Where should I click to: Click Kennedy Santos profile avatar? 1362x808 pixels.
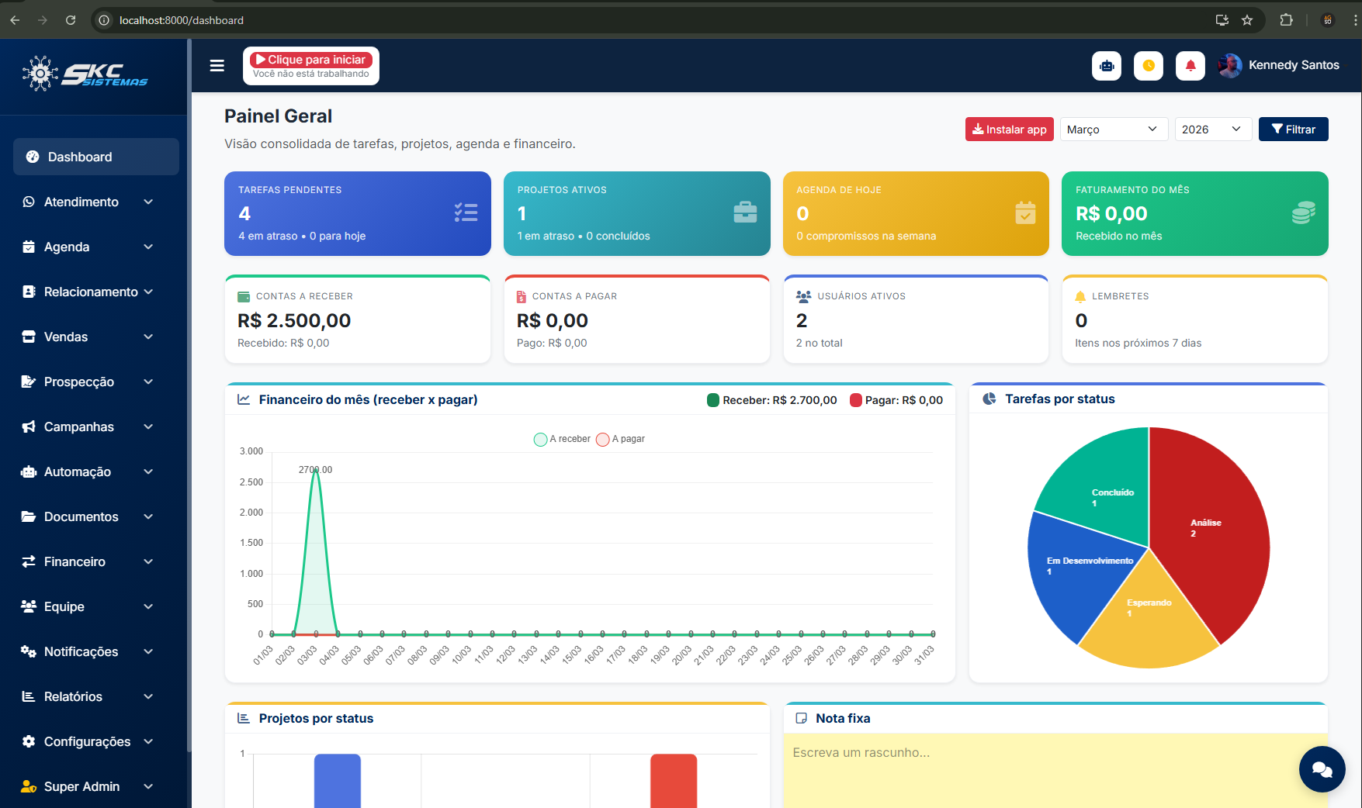1230,66
